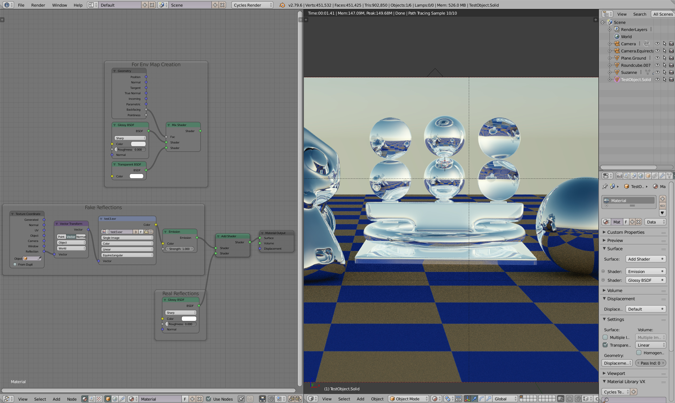Select the translate manipulator arrow icon
675x403 pixels.
point(474,398)
